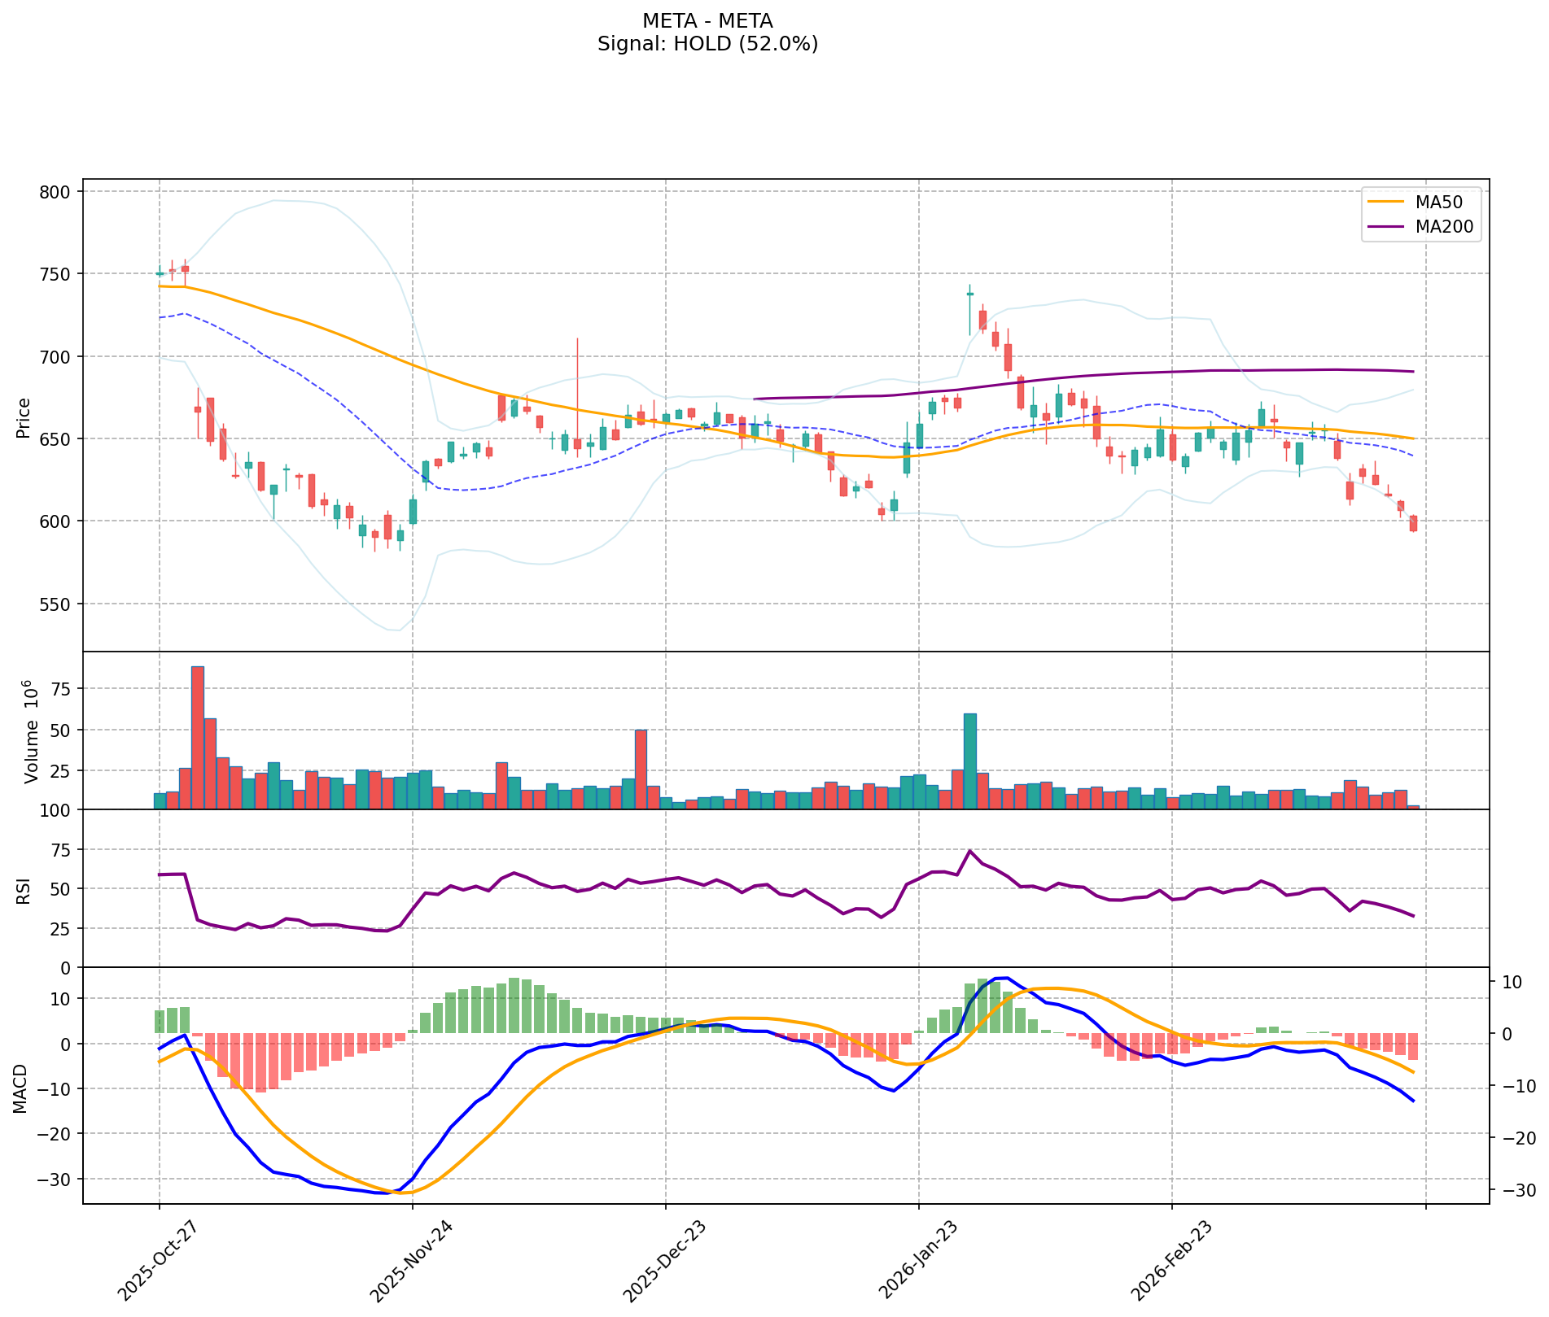Click the tallest teal volume bar in late January
This screenshot has width=1549, height=1317.
point(969,761)
